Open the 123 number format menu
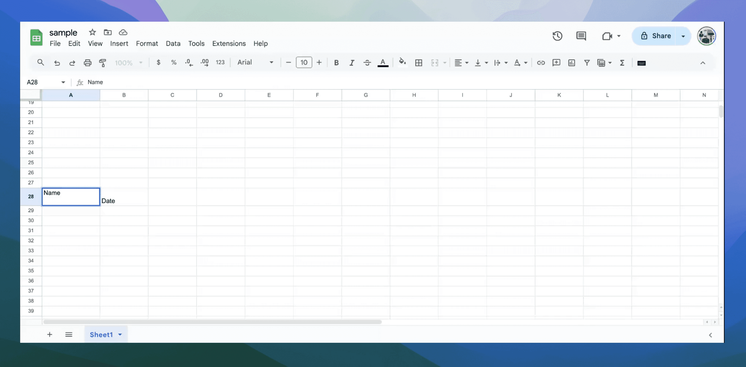 (220, 62)
